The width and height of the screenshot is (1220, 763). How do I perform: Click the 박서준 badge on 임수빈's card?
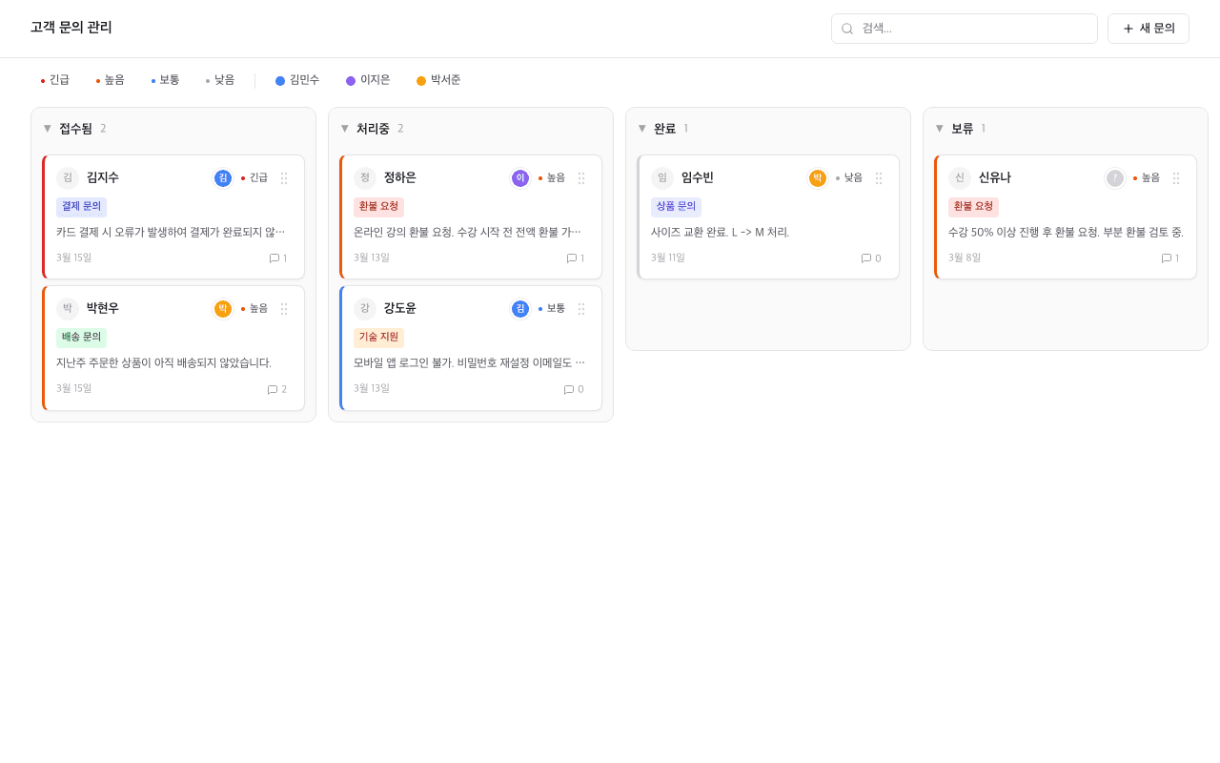point(817,177)
